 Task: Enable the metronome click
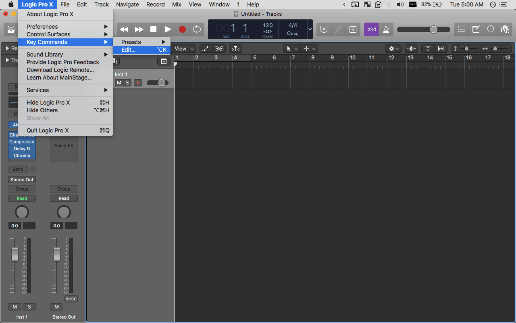pyautogui.click(x=386, y=29)
